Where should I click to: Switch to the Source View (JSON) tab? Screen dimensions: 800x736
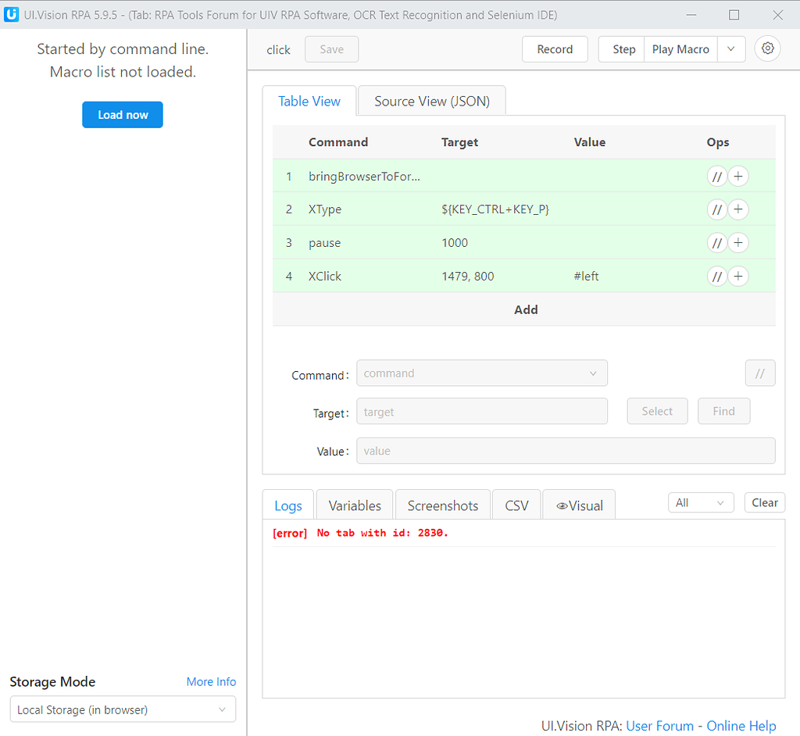point(431,101)
